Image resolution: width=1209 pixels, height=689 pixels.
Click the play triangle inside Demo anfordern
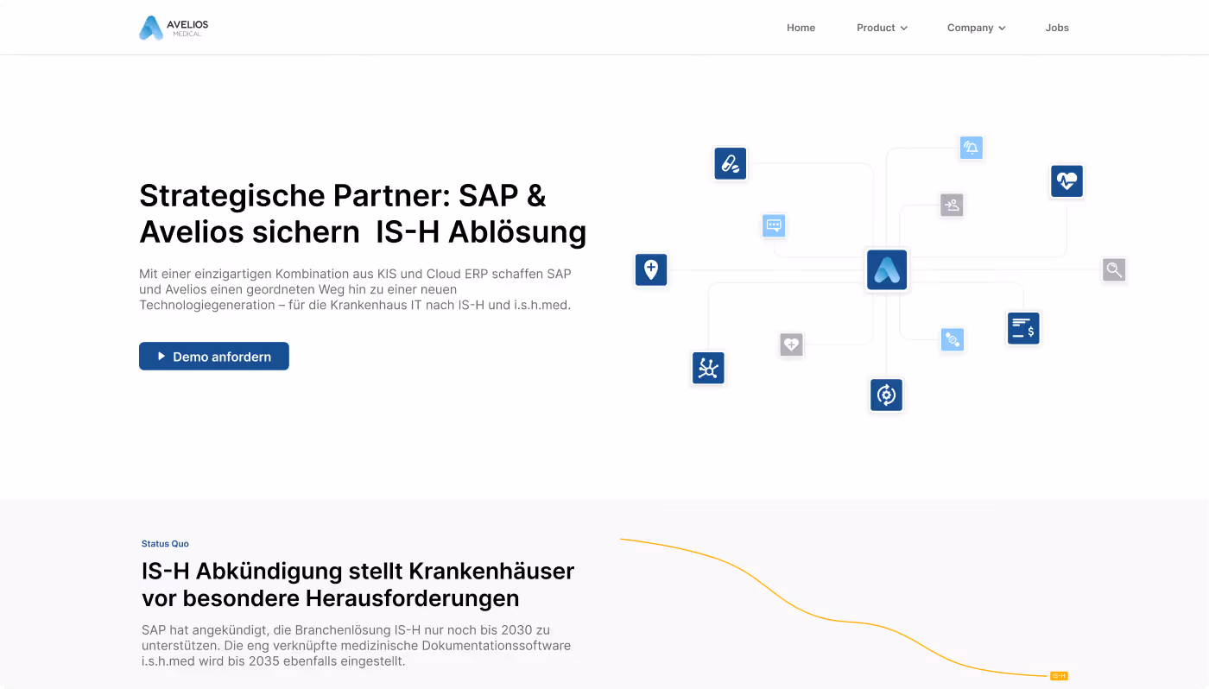161,356
